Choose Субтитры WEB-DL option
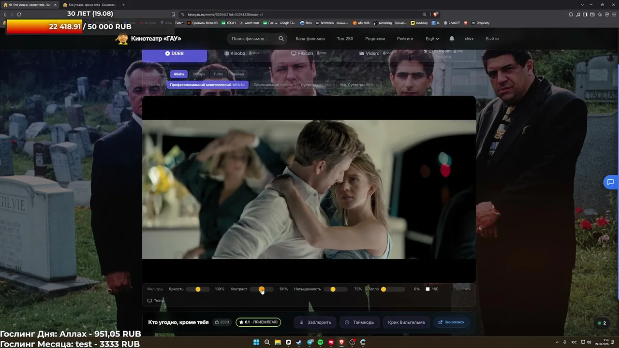Viewport: 619px width, 348px height. tap(316, 85)
